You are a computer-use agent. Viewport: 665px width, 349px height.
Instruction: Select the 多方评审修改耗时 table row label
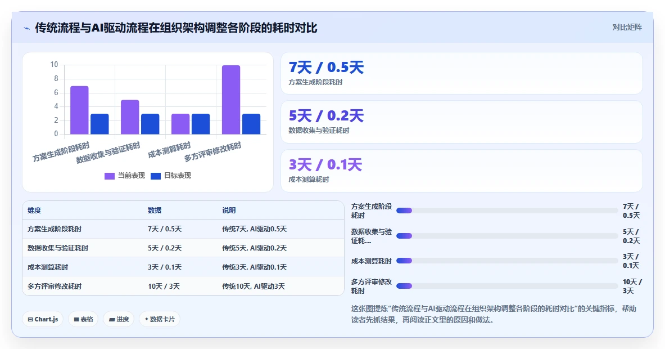coord(55,286)
